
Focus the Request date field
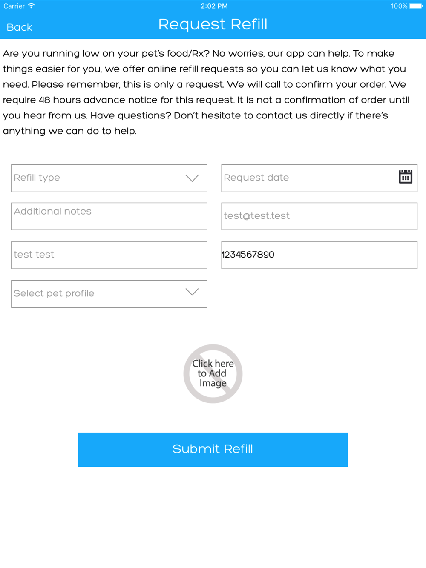319,178
